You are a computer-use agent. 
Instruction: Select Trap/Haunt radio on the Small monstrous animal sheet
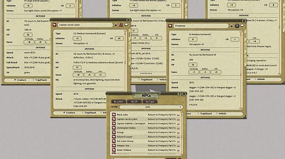[139, 79]
